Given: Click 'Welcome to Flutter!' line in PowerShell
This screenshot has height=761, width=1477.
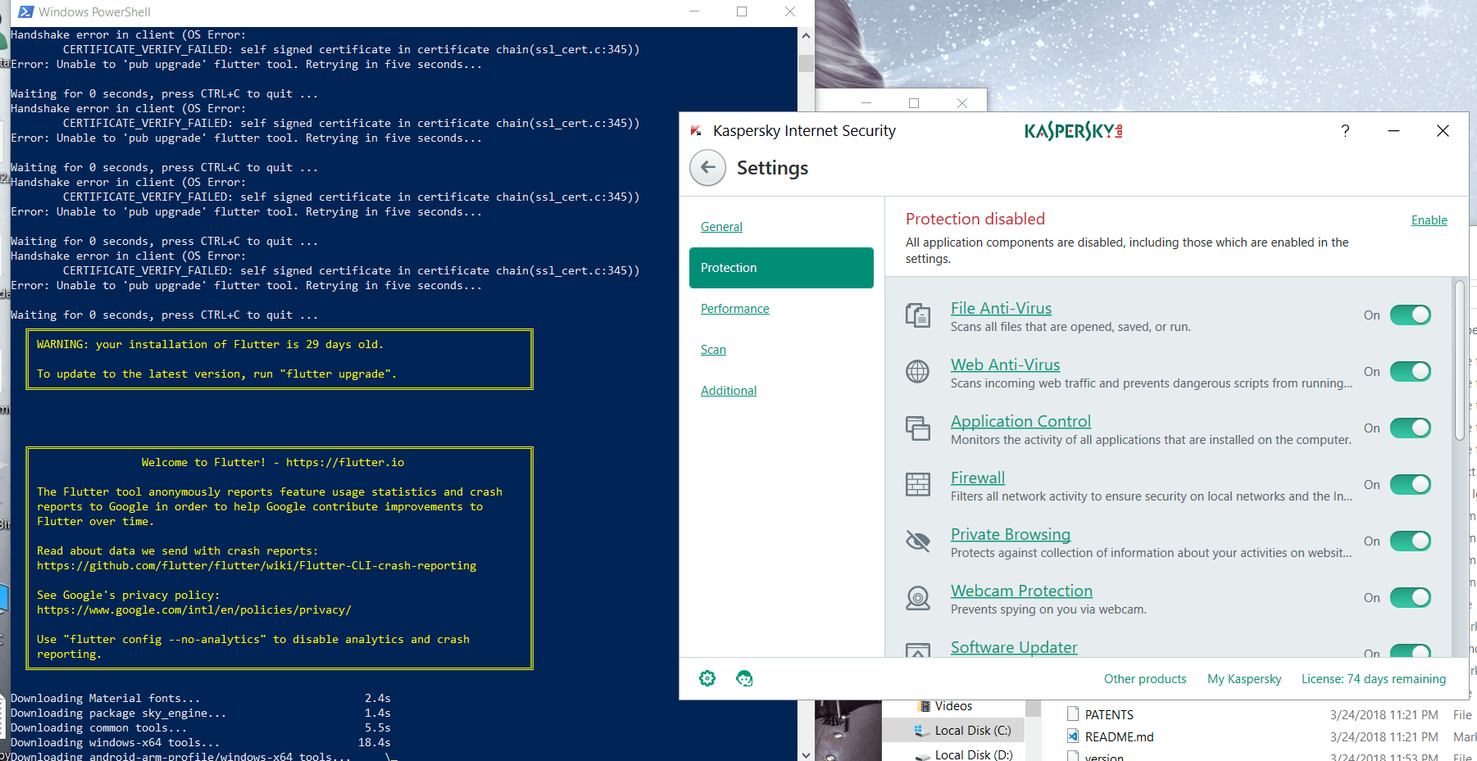Looking at the screenshot, I should point(273,463).
